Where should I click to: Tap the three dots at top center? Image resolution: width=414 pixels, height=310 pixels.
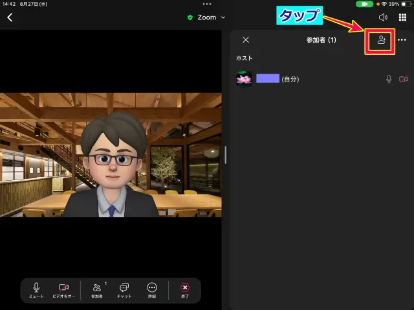coord(207,4)
